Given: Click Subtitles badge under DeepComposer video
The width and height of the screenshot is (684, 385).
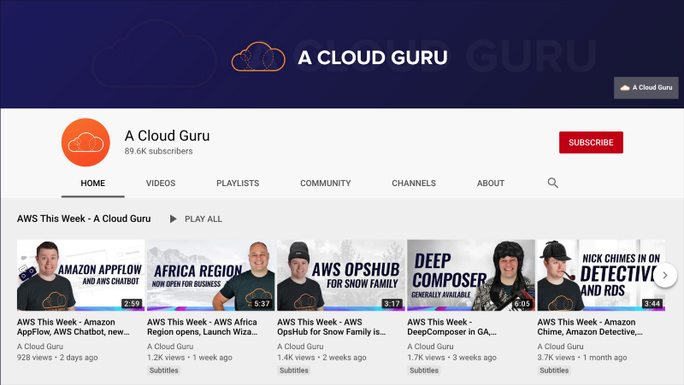Looking at the screenshot, I should (424, 370).
